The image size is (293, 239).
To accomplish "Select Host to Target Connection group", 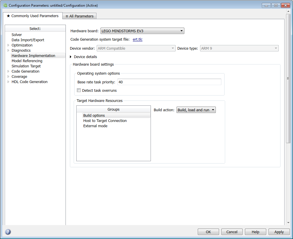I will 105,121.
